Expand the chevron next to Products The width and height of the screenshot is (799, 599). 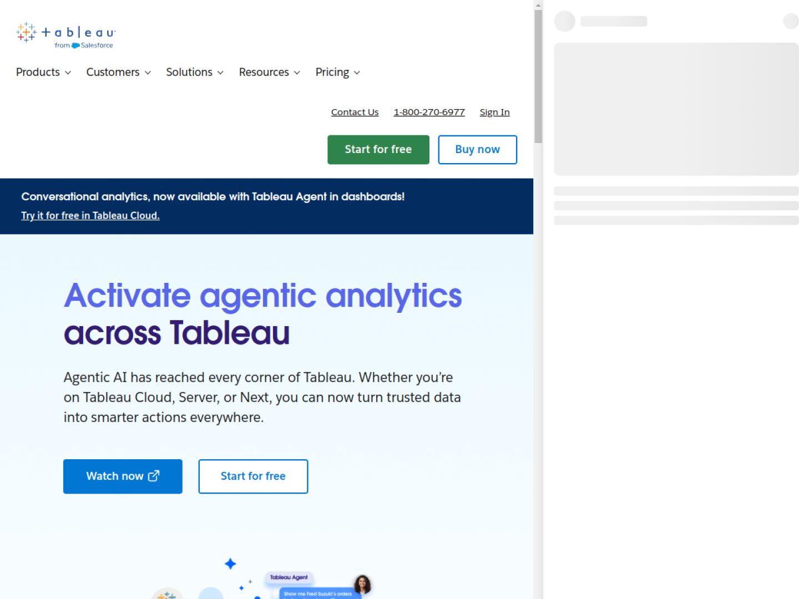pos(68,73)
